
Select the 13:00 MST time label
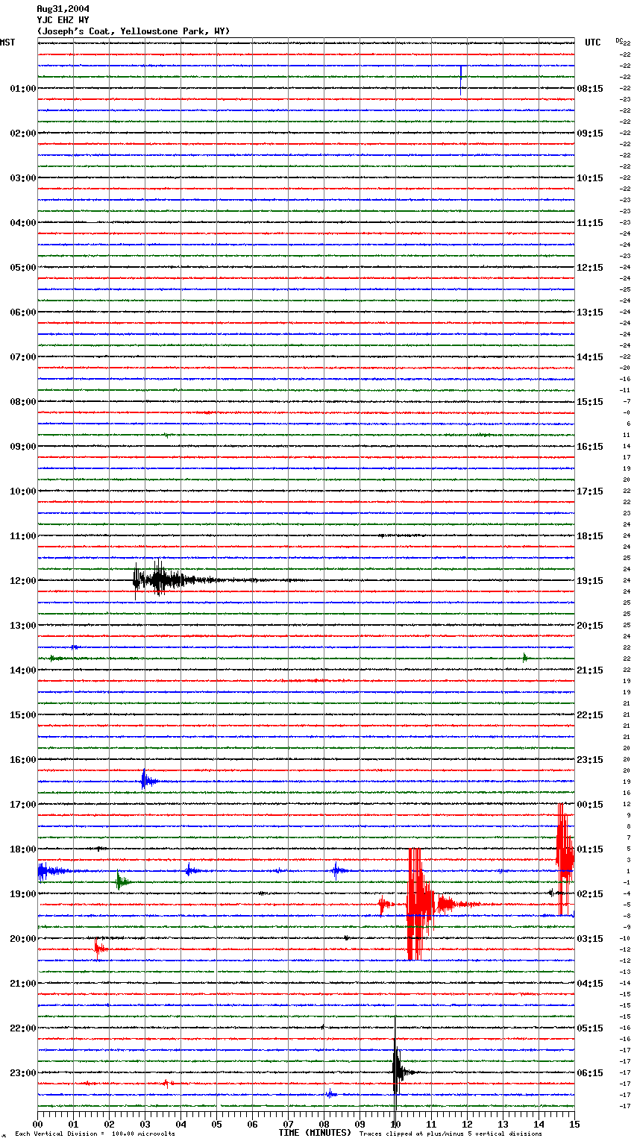point(23,625)
